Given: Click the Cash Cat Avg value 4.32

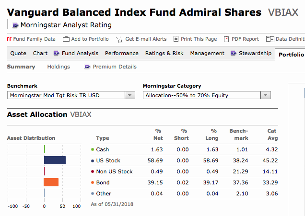Looking at the screenshot, I should coord(272,149).
